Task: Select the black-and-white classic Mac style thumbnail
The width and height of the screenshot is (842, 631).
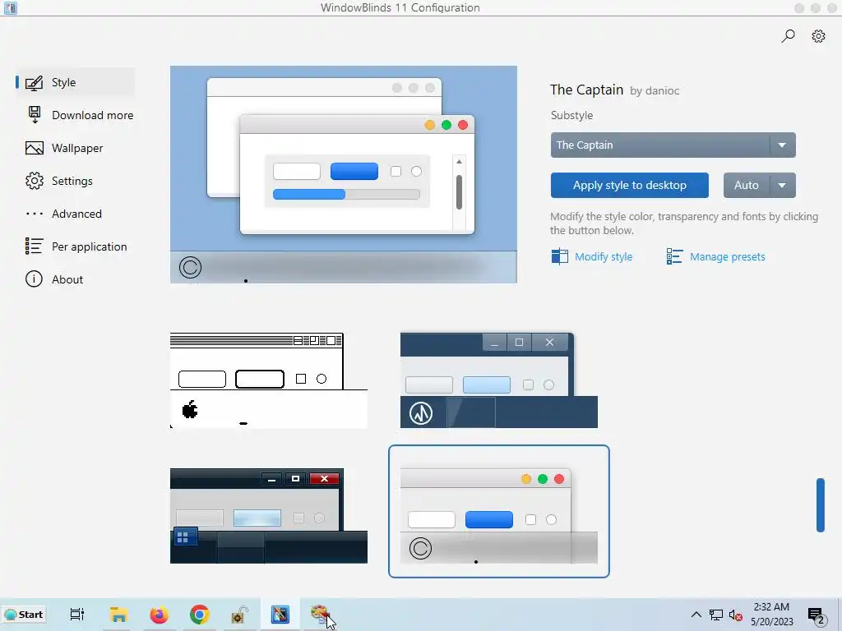Action: coord(269,380)
